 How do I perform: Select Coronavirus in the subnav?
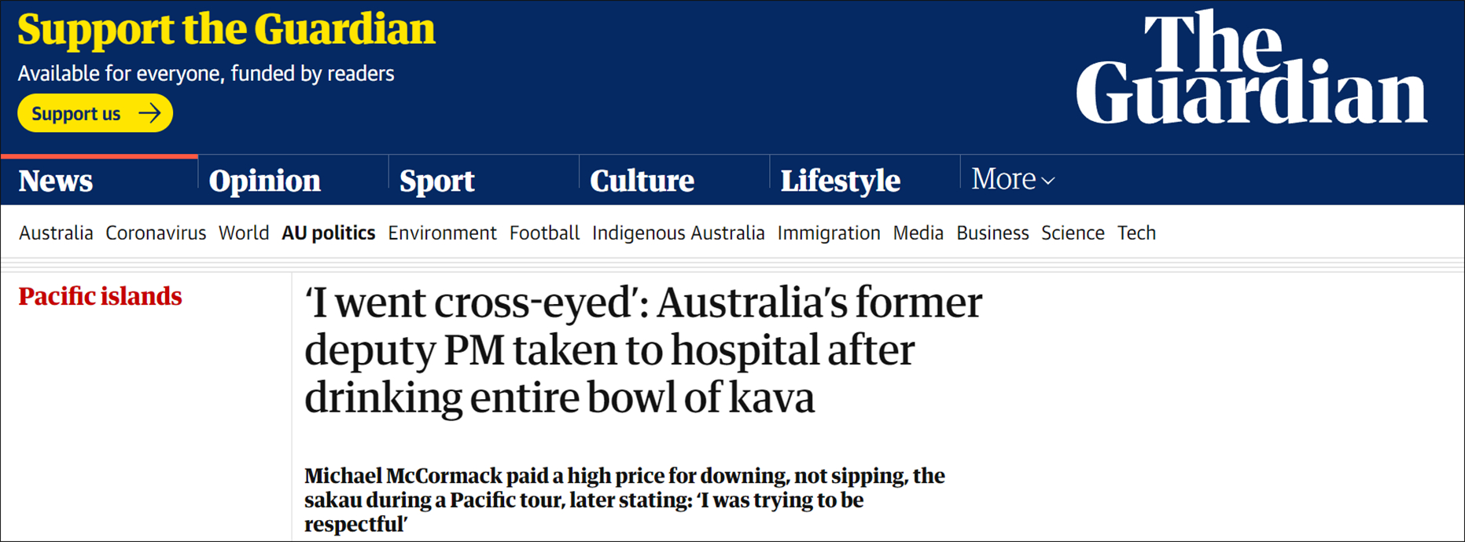coord(156,233)
